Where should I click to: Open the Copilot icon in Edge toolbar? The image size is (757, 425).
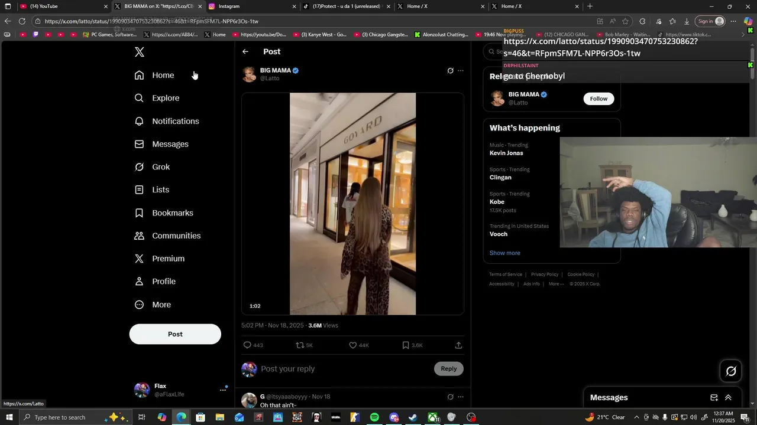click(749, 21)
